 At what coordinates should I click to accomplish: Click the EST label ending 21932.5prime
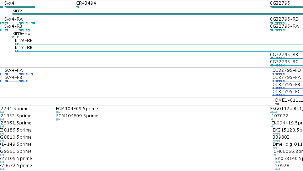(x=15, y=116)
